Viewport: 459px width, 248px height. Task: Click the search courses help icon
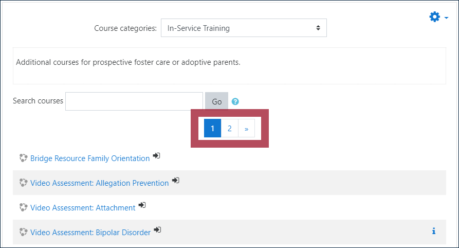[x=235, y=101]
